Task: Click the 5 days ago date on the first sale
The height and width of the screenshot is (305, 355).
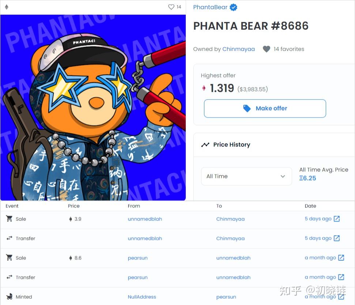Action: pyautogui.click(x=318, y=219)
